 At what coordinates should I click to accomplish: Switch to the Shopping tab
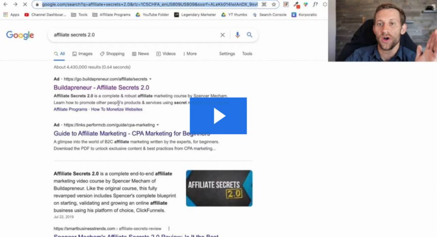coord(112,54)
